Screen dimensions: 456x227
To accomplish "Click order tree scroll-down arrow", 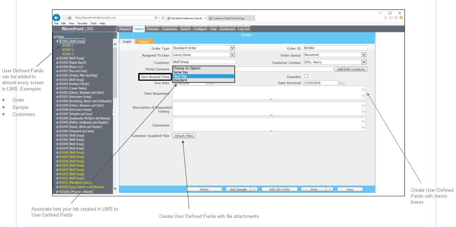I will tap(115, 188).
